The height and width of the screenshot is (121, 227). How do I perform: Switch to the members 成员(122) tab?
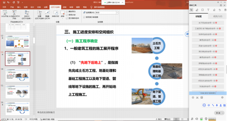218,16
